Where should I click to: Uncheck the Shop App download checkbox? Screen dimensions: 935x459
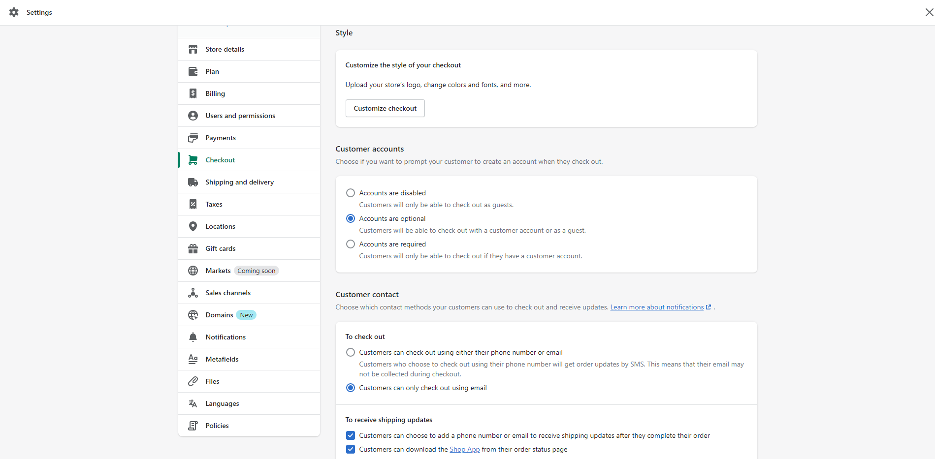(351, 449)
